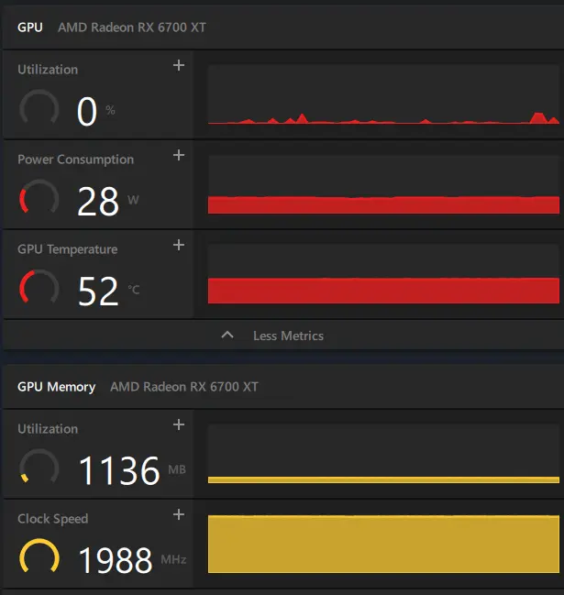The image size is (564, 595).
Task: Select the GPU Utilization gauge dial
Action: (x=39, y=108)
